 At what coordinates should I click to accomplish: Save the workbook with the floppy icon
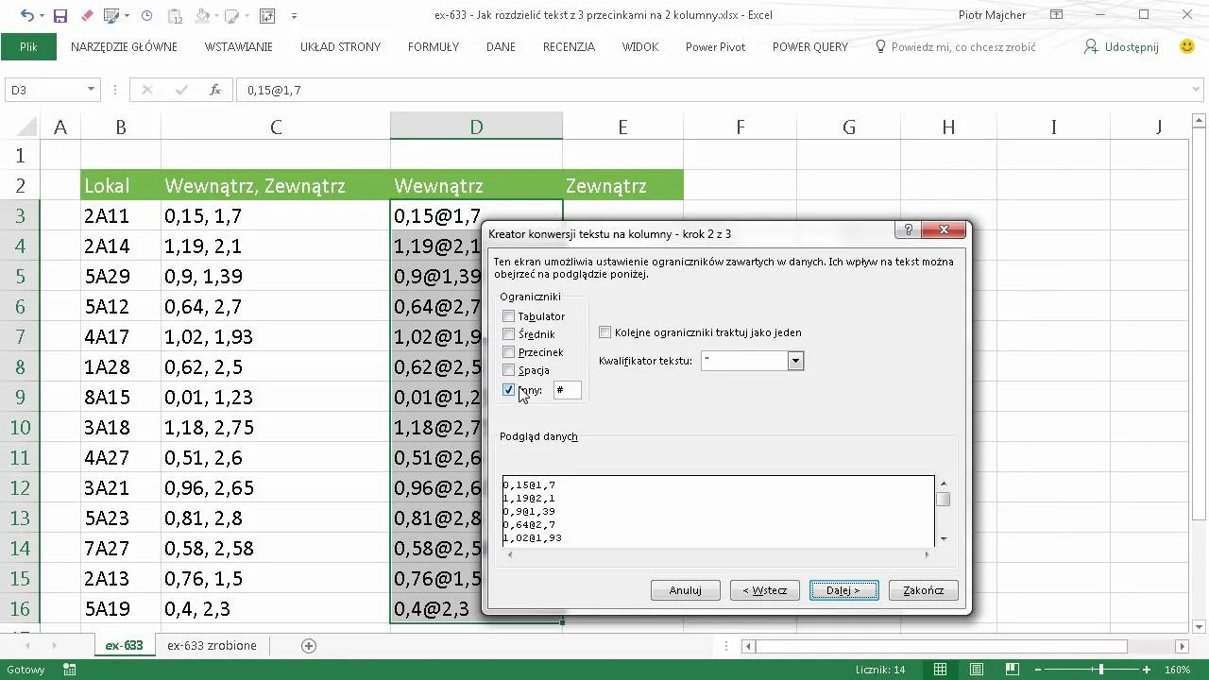click(x=60, y=16)
